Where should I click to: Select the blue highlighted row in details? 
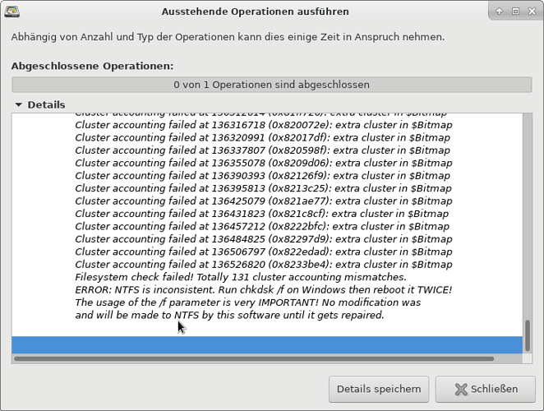click(267, 344)
